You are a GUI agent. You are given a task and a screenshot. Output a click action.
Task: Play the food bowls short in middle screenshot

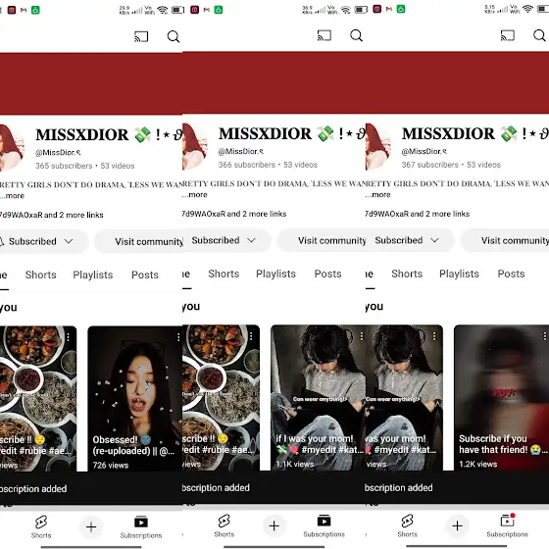222,397
